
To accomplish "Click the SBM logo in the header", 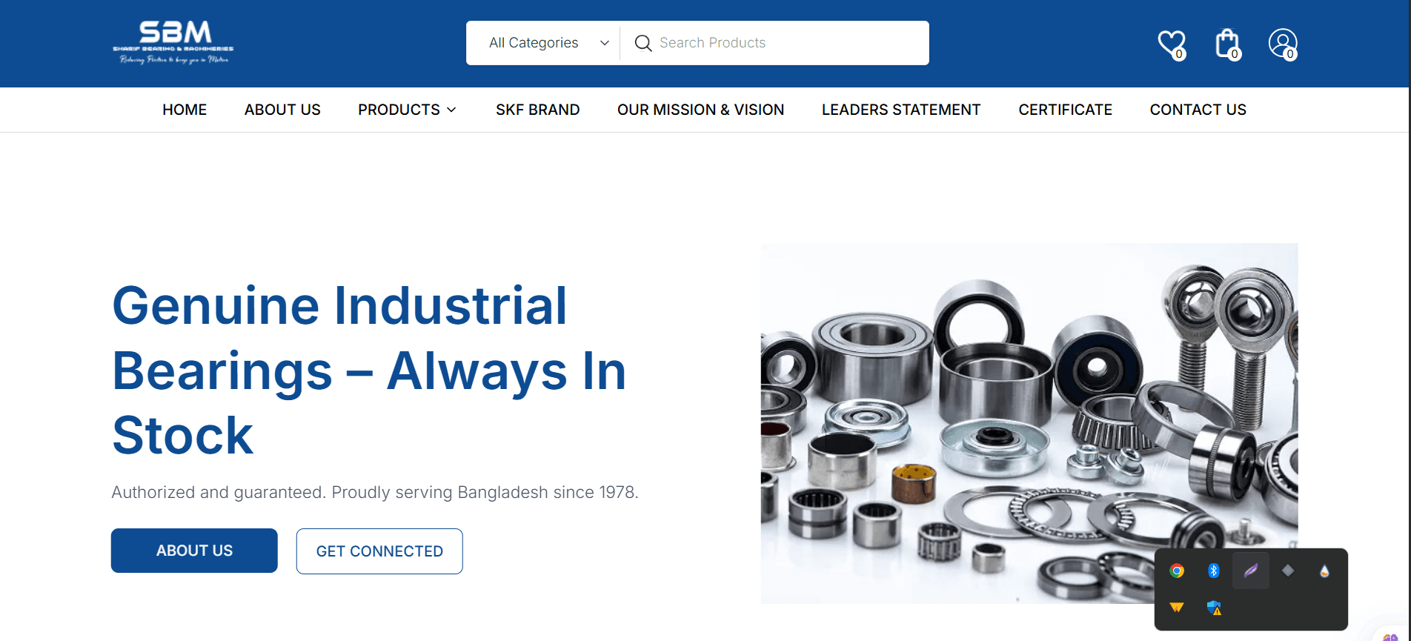I will [x=173, y=42].
